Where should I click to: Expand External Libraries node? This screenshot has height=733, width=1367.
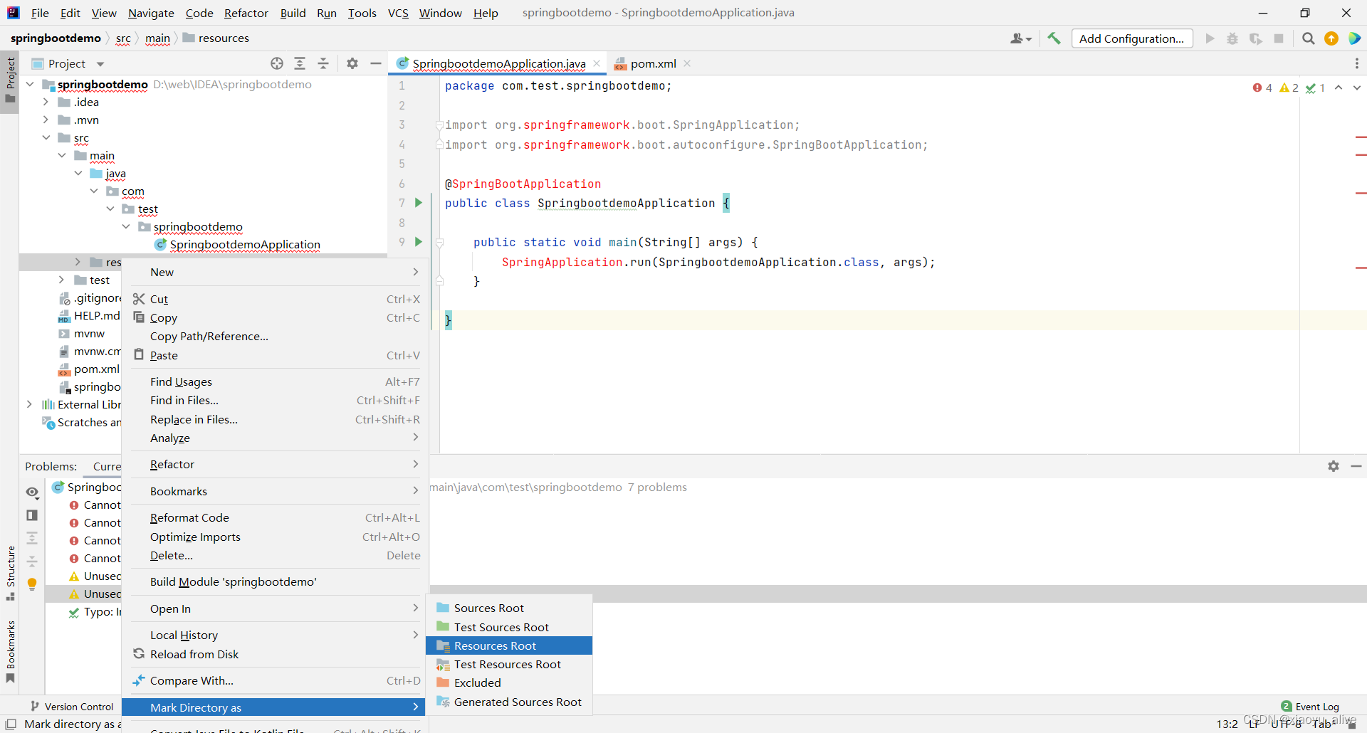(x=29, y=405)
